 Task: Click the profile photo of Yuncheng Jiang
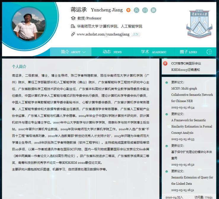[25, 26]
